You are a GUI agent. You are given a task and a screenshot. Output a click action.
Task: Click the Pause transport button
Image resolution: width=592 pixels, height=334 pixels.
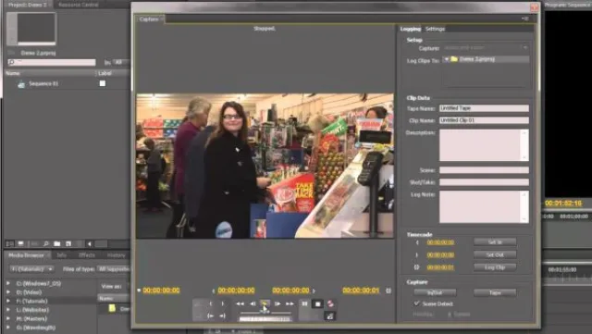[304, 303]
